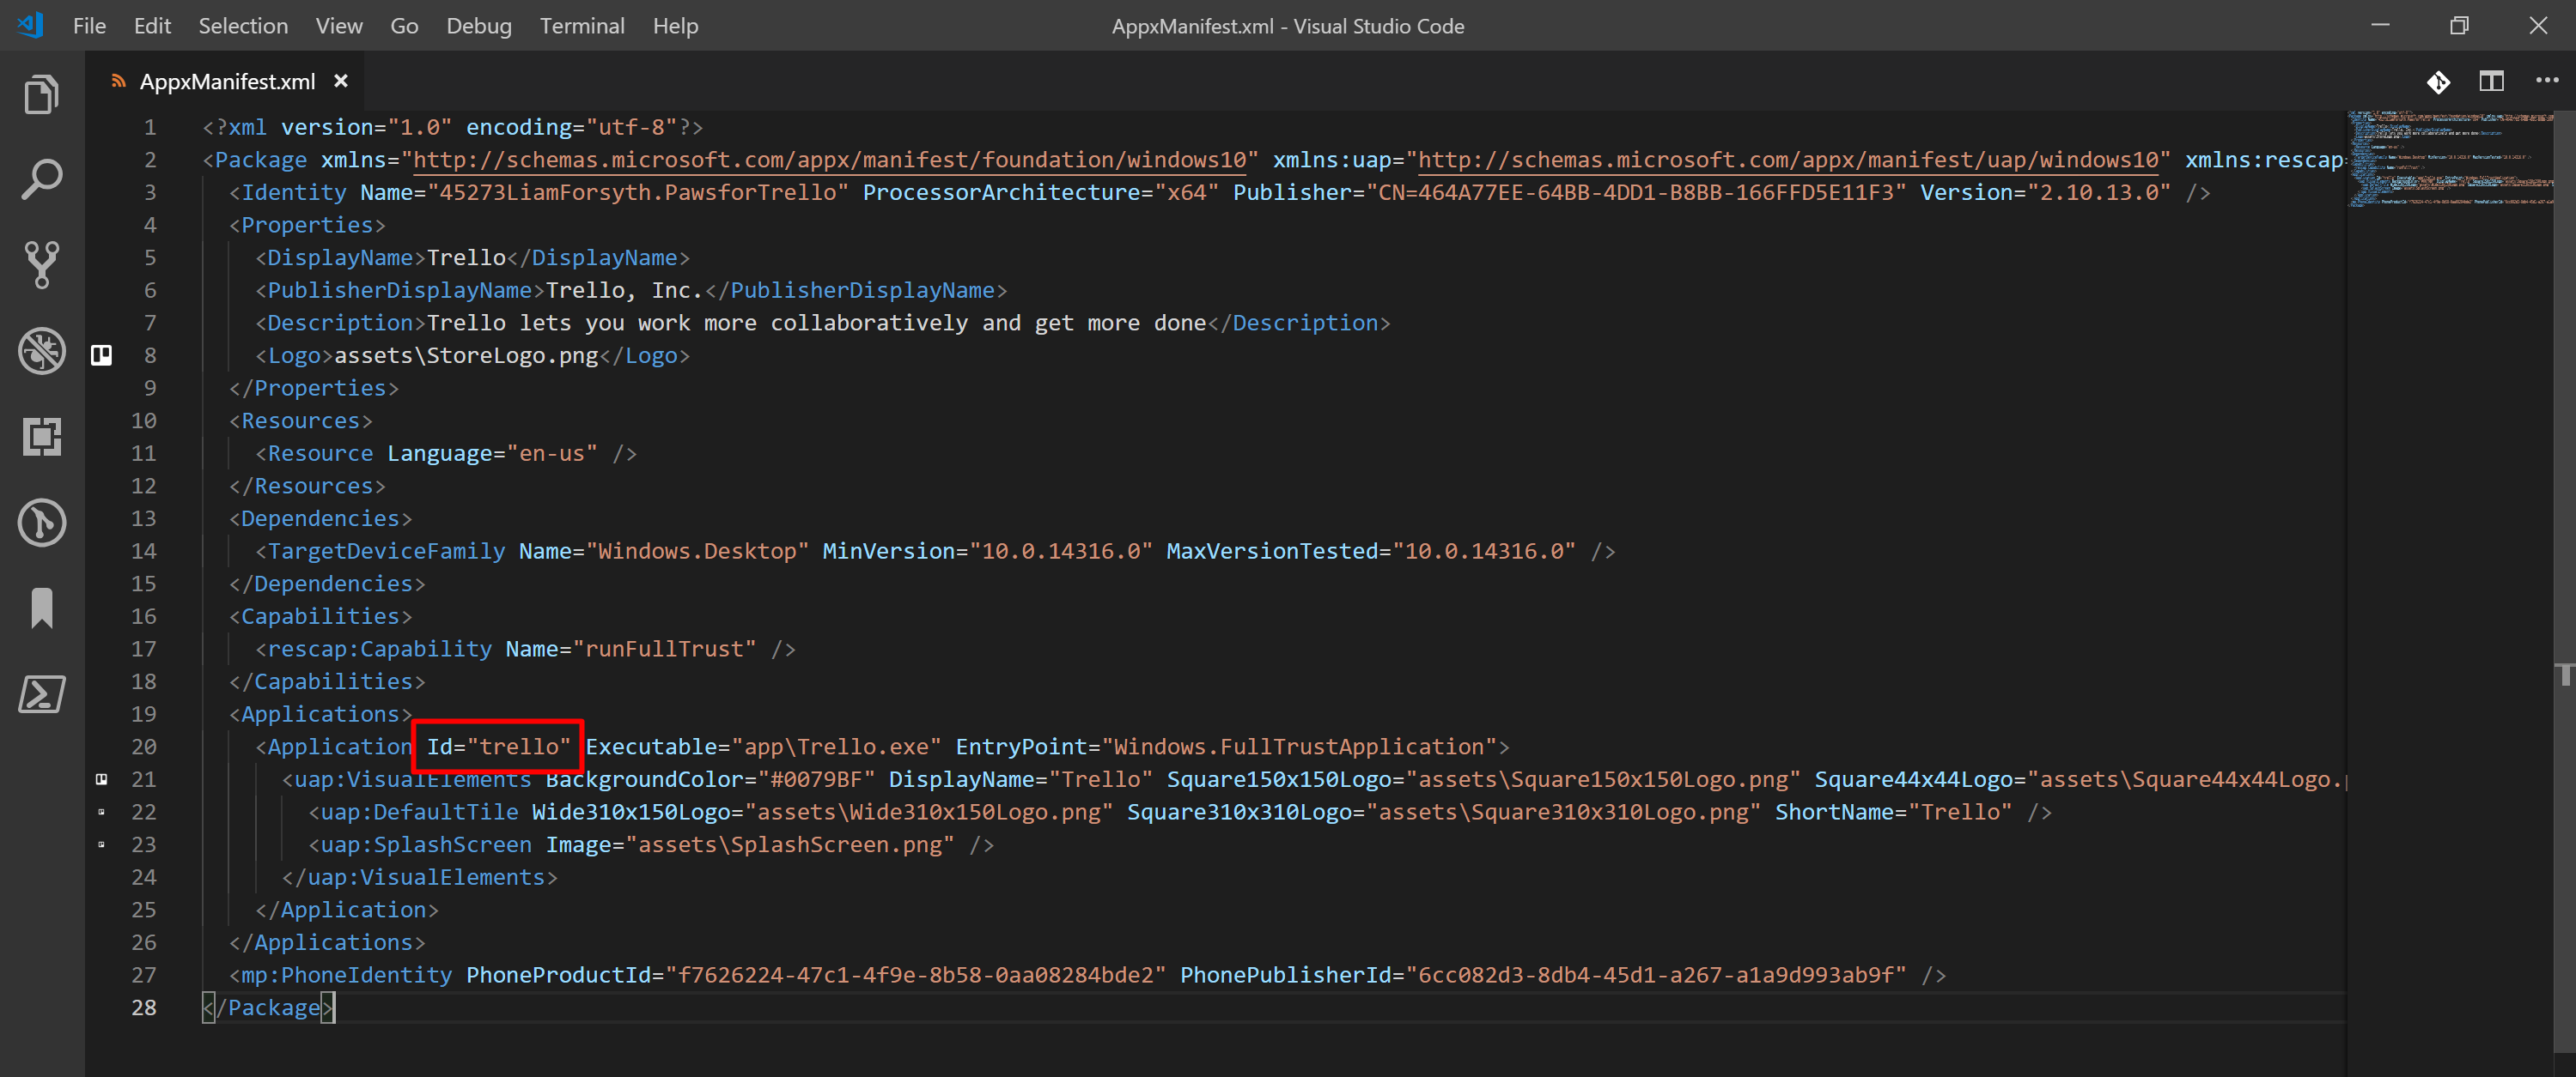Image resolution: width=2576 pixels, height=1077 pixels.
Task: Click line number 28 in the gutter
Action: click(143, 1007)
